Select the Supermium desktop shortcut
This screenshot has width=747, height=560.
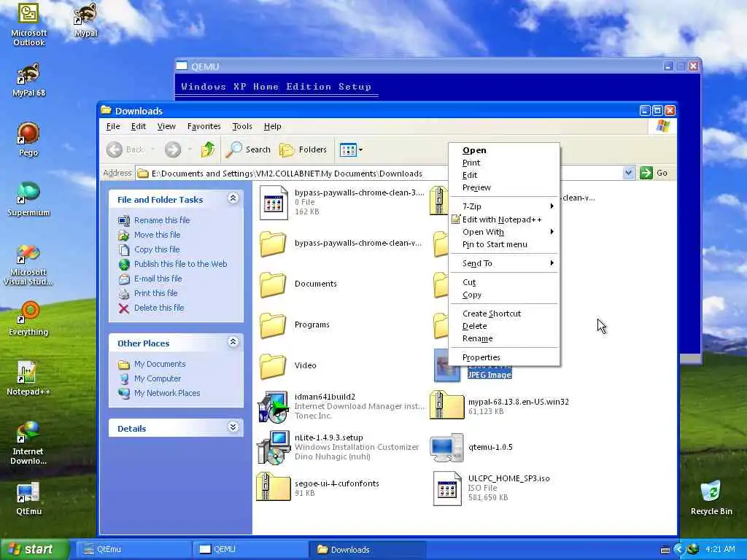28,199
